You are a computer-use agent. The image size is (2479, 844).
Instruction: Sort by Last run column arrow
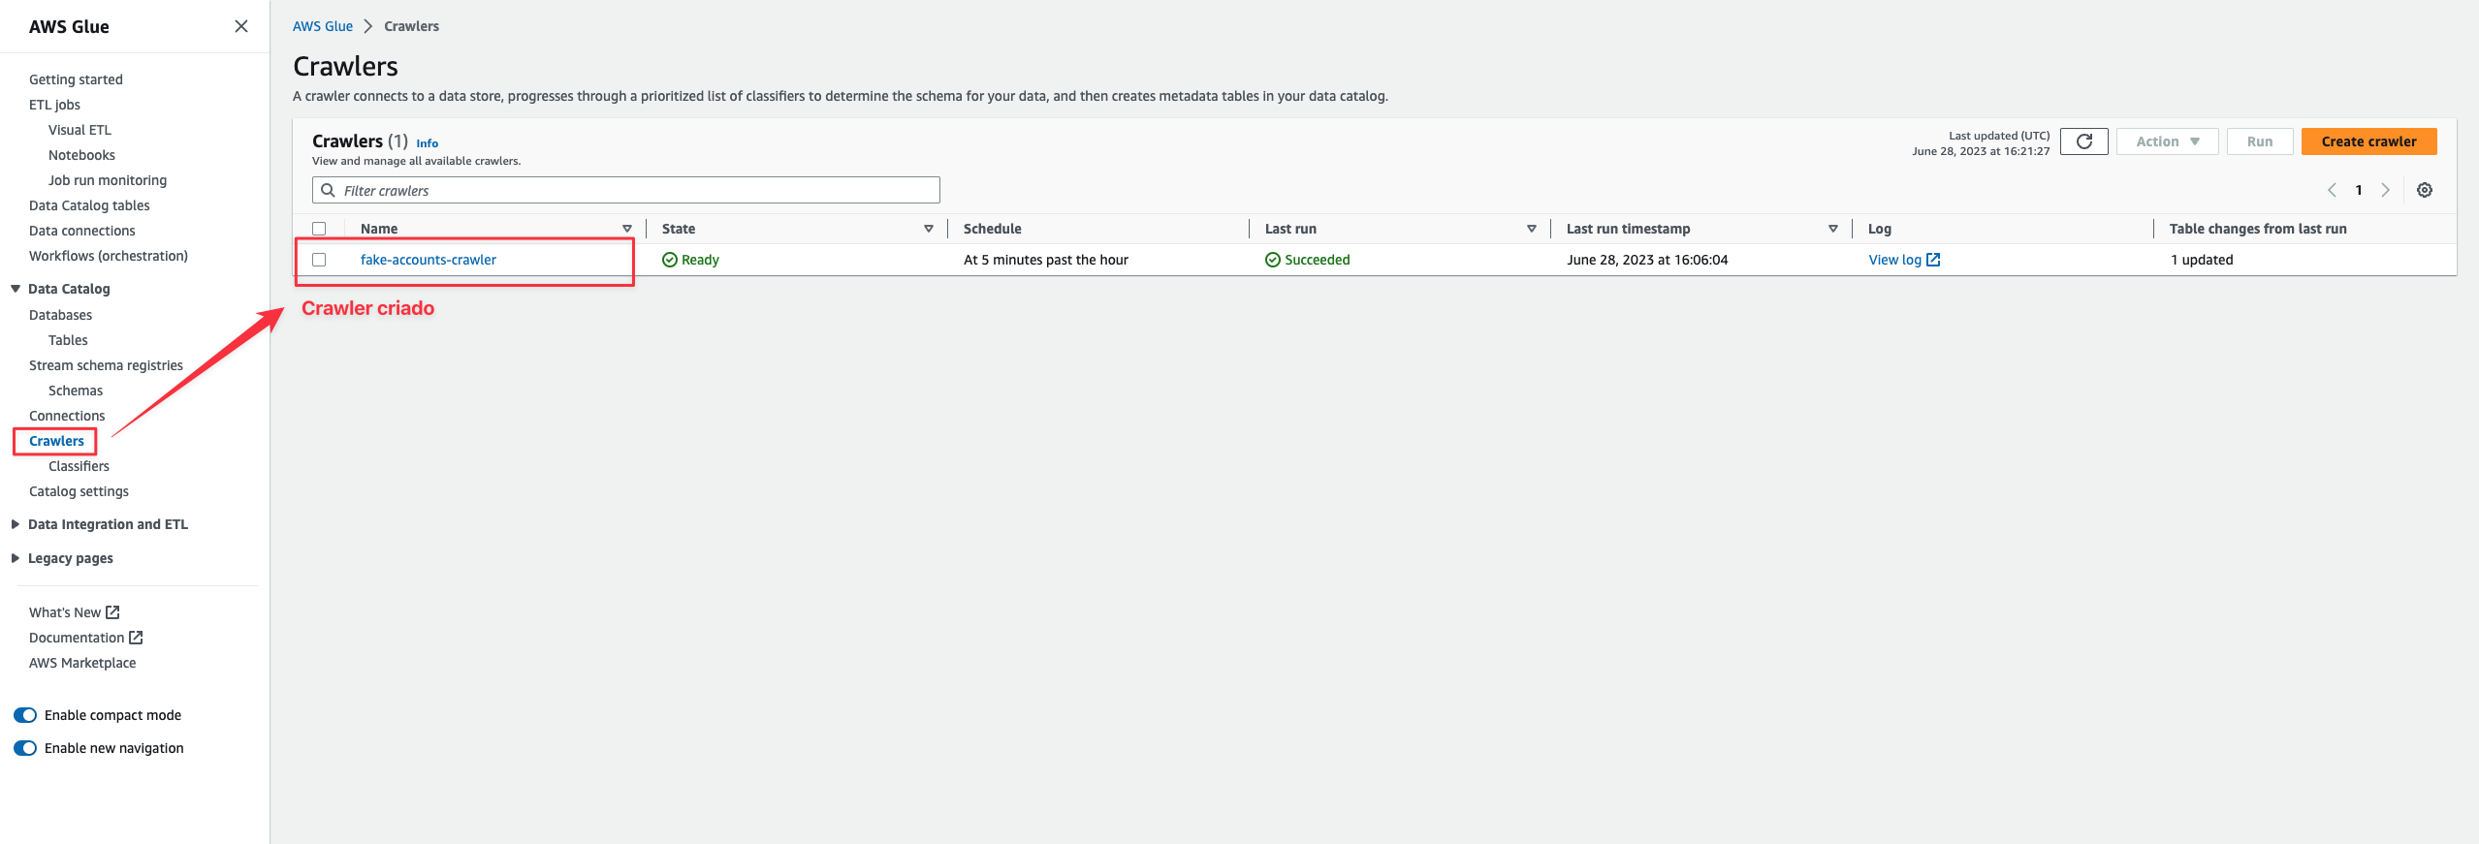pos(1532,229)
